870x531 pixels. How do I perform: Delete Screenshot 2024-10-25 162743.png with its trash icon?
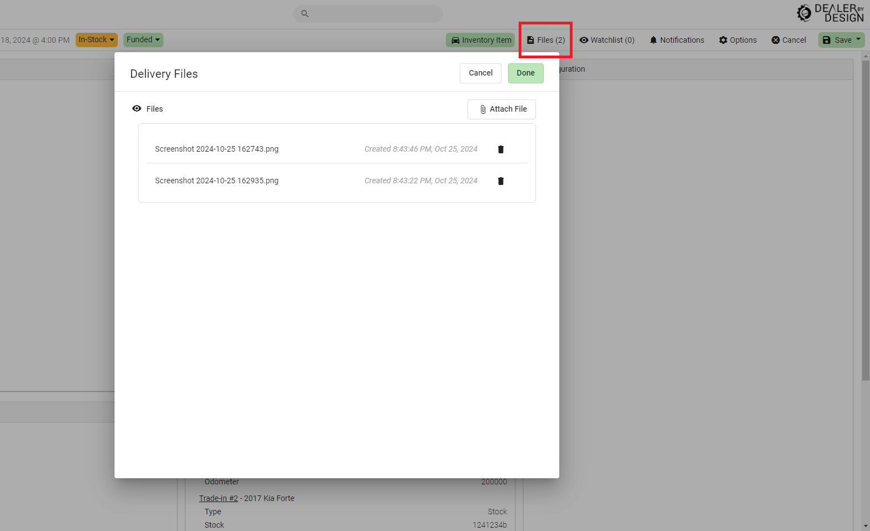500,149
